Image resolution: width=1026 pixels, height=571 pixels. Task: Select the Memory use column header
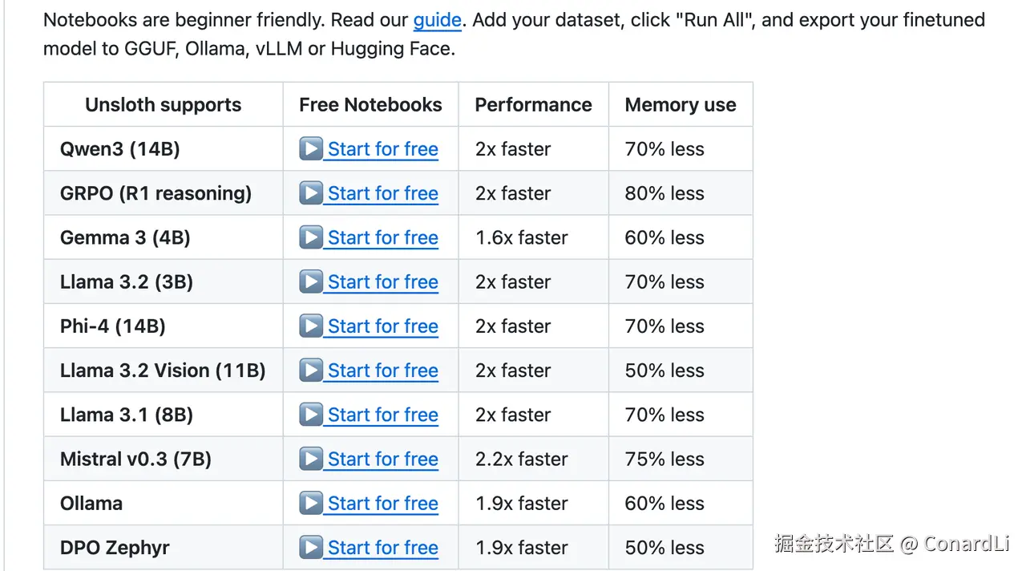[681, 105]
